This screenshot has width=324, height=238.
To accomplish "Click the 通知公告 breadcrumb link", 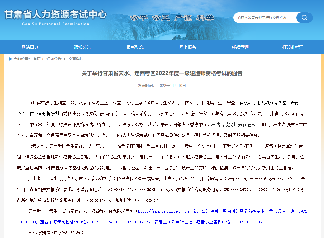I will [54, 59].
